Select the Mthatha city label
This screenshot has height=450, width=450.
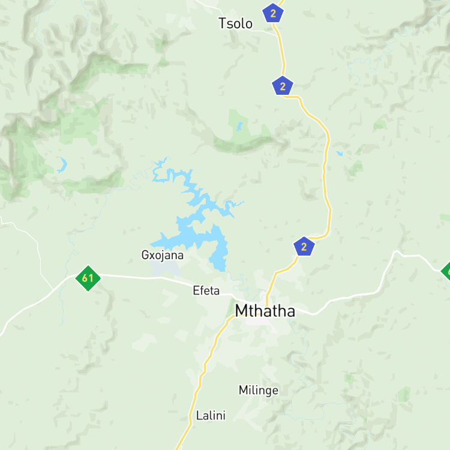(x=265, y=311)
